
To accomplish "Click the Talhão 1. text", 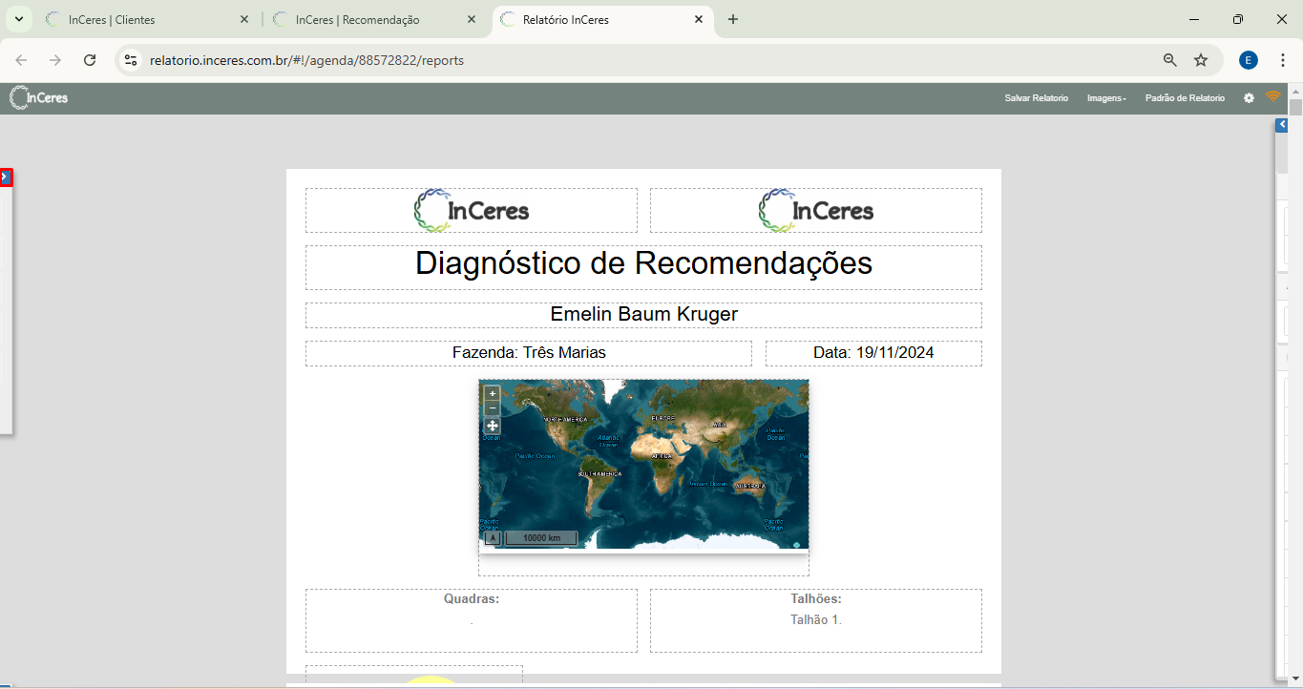I will (816, 620).
